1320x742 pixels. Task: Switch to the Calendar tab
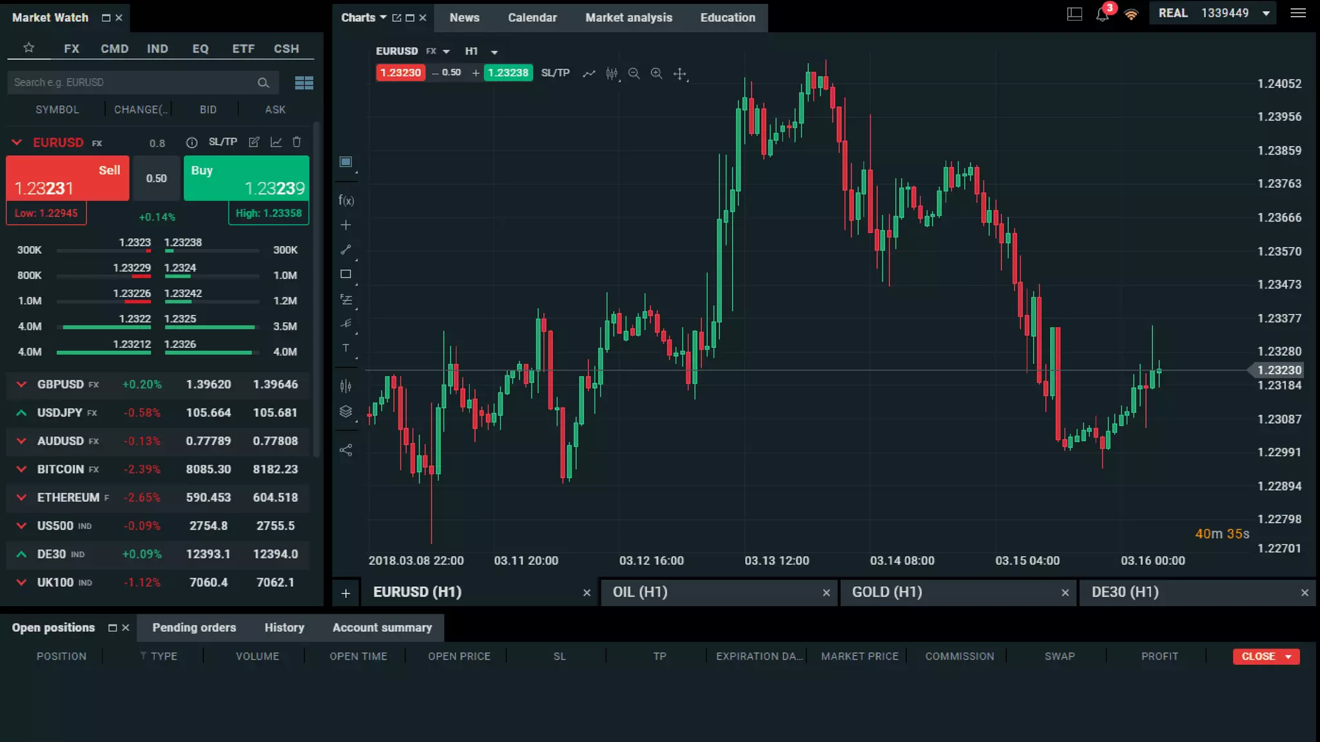(532, 17)
